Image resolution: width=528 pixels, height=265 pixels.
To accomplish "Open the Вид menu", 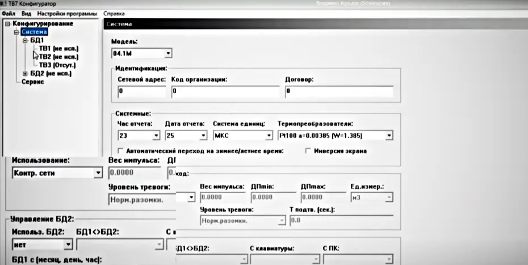I will pyautogui.click(x=26, y=14).
